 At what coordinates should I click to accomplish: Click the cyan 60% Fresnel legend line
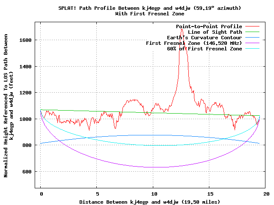(x=253, y=49)
